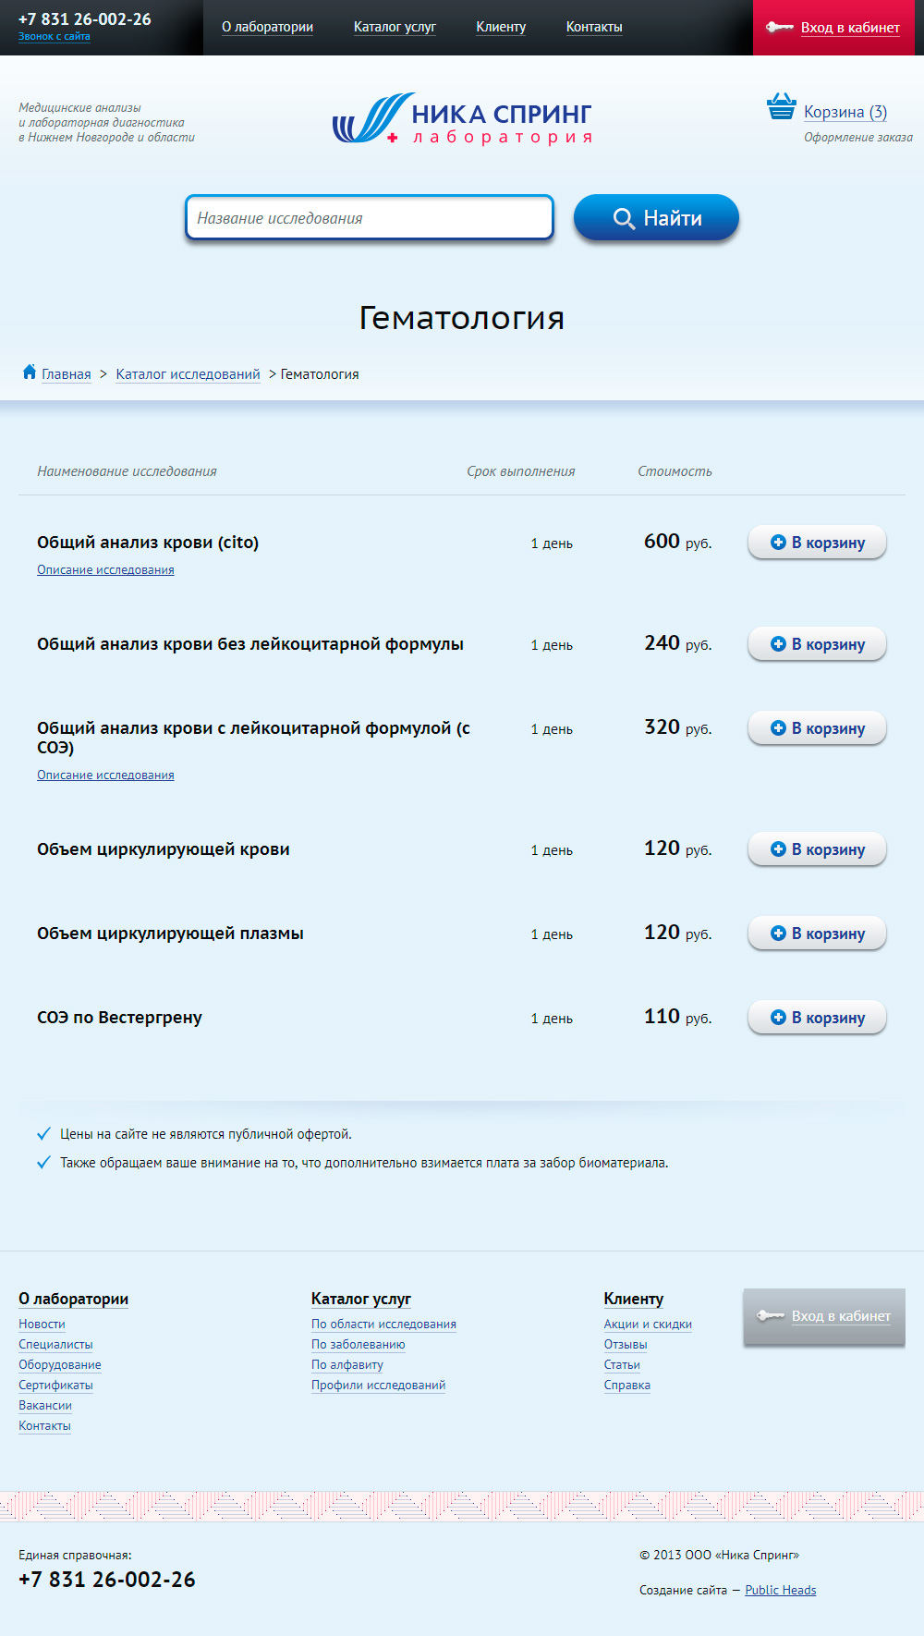The image size is (924, 1636).
Task: Click Звонок с сайта link
Action: tap(55, 37)
